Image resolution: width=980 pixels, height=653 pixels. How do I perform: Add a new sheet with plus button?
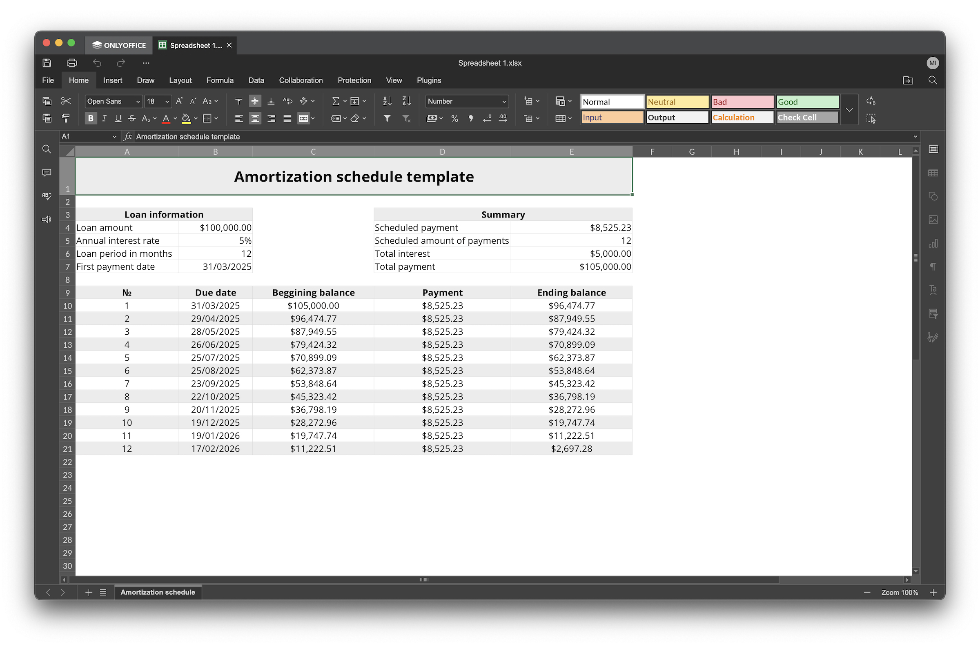(x=88, y=592)
